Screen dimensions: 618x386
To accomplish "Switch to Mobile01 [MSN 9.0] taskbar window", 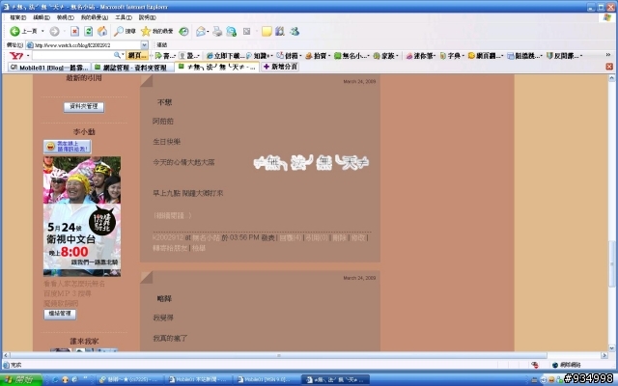I will (x=266, y=379).
